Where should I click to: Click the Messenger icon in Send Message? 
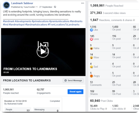pyautogui.click(x=65, y=81)
